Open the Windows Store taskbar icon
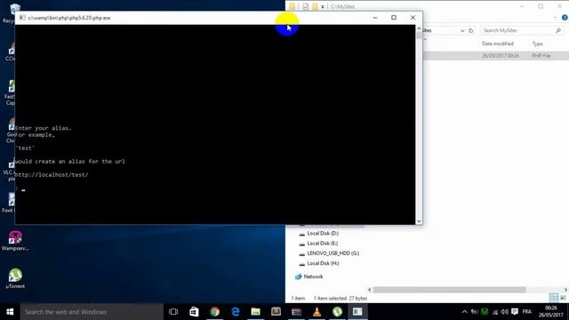569x320 pixels. 194,312
